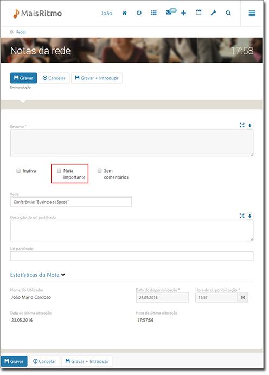The image size is (269, 375).
Task: Open the mail messages icon with badge
Action: 171,12
